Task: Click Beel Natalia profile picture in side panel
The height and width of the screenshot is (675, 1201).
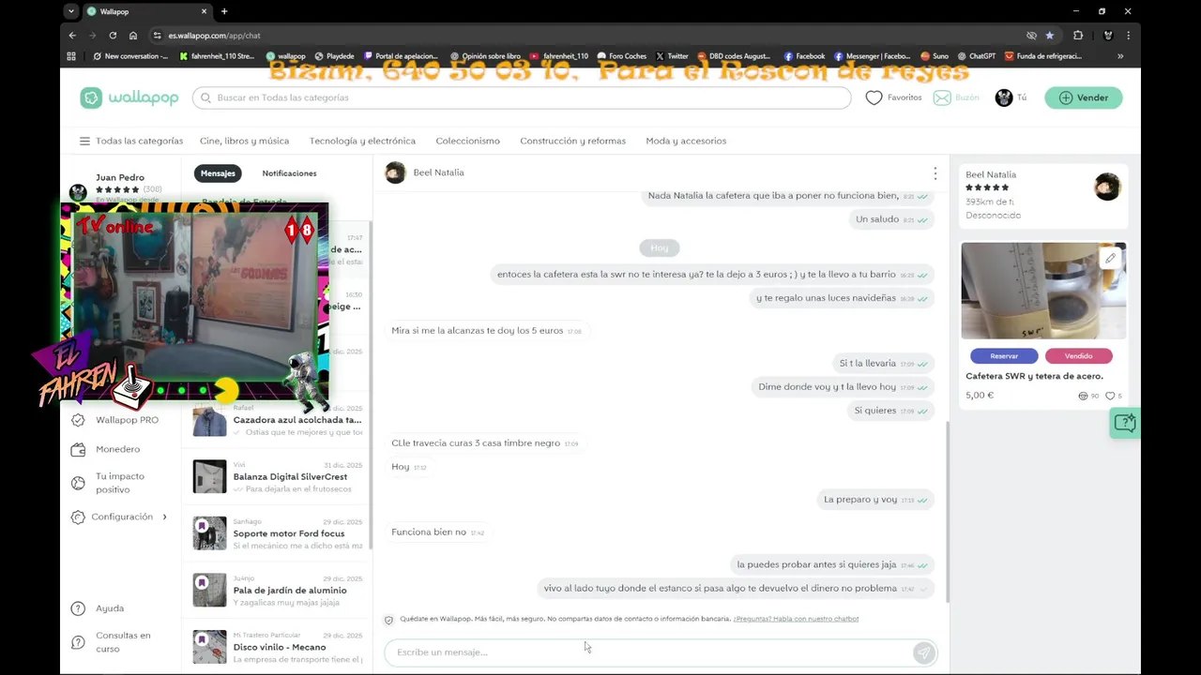Action: 1107,187
